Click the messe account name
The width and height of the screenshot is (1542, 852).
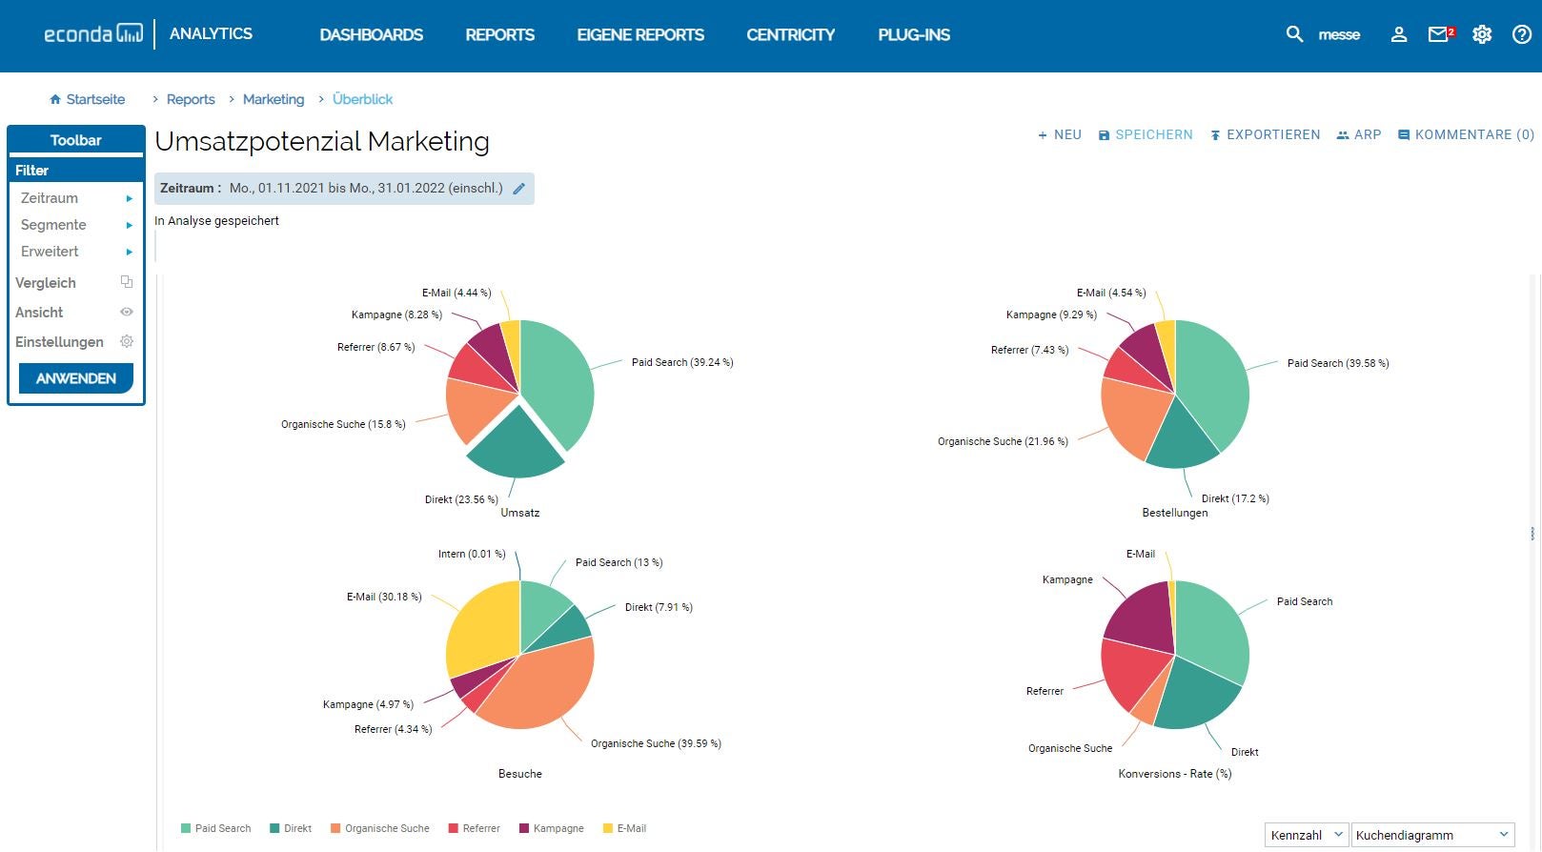point(1339,34)
